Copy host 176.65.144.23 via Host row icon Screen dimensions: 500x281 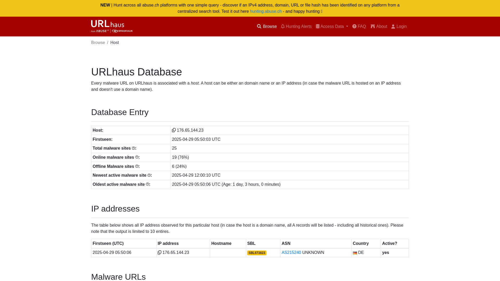(174, 130)
